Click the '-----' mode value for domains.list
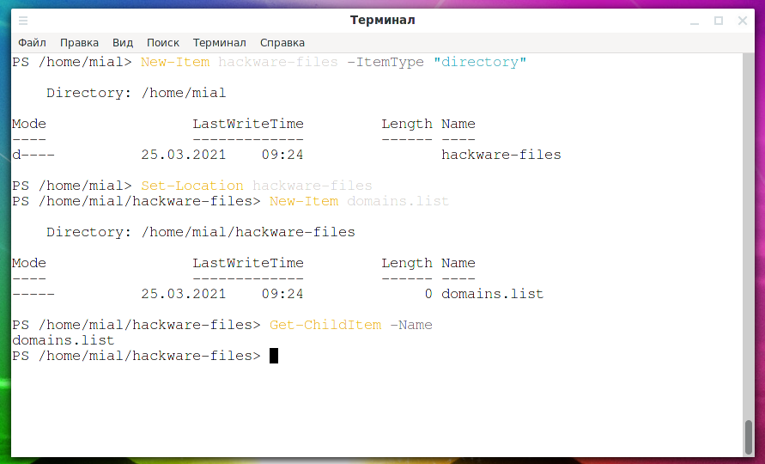Image resolution: width=765 pixels, height=464 pixels. point(33,294)
